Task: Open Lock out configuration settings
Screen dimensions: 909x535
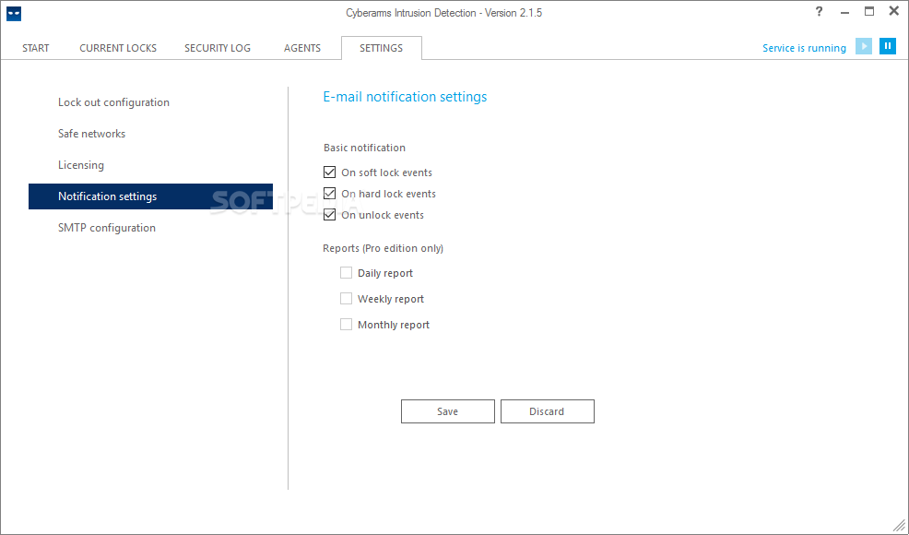Action: (x=113, y=102)
